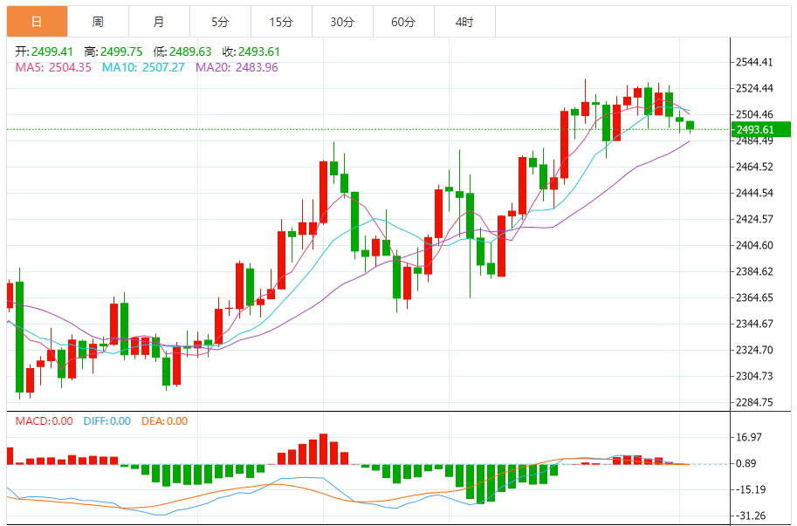
Task: Click the 2344.67 price axis label
Action: pos(754,324)
